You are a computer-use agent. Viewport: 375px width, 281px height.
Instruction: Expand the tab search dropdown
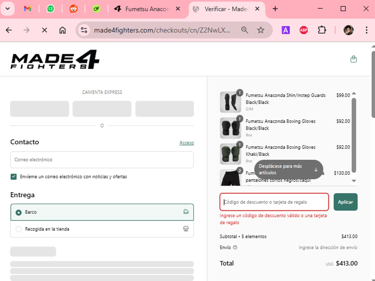tap(8, 9)
